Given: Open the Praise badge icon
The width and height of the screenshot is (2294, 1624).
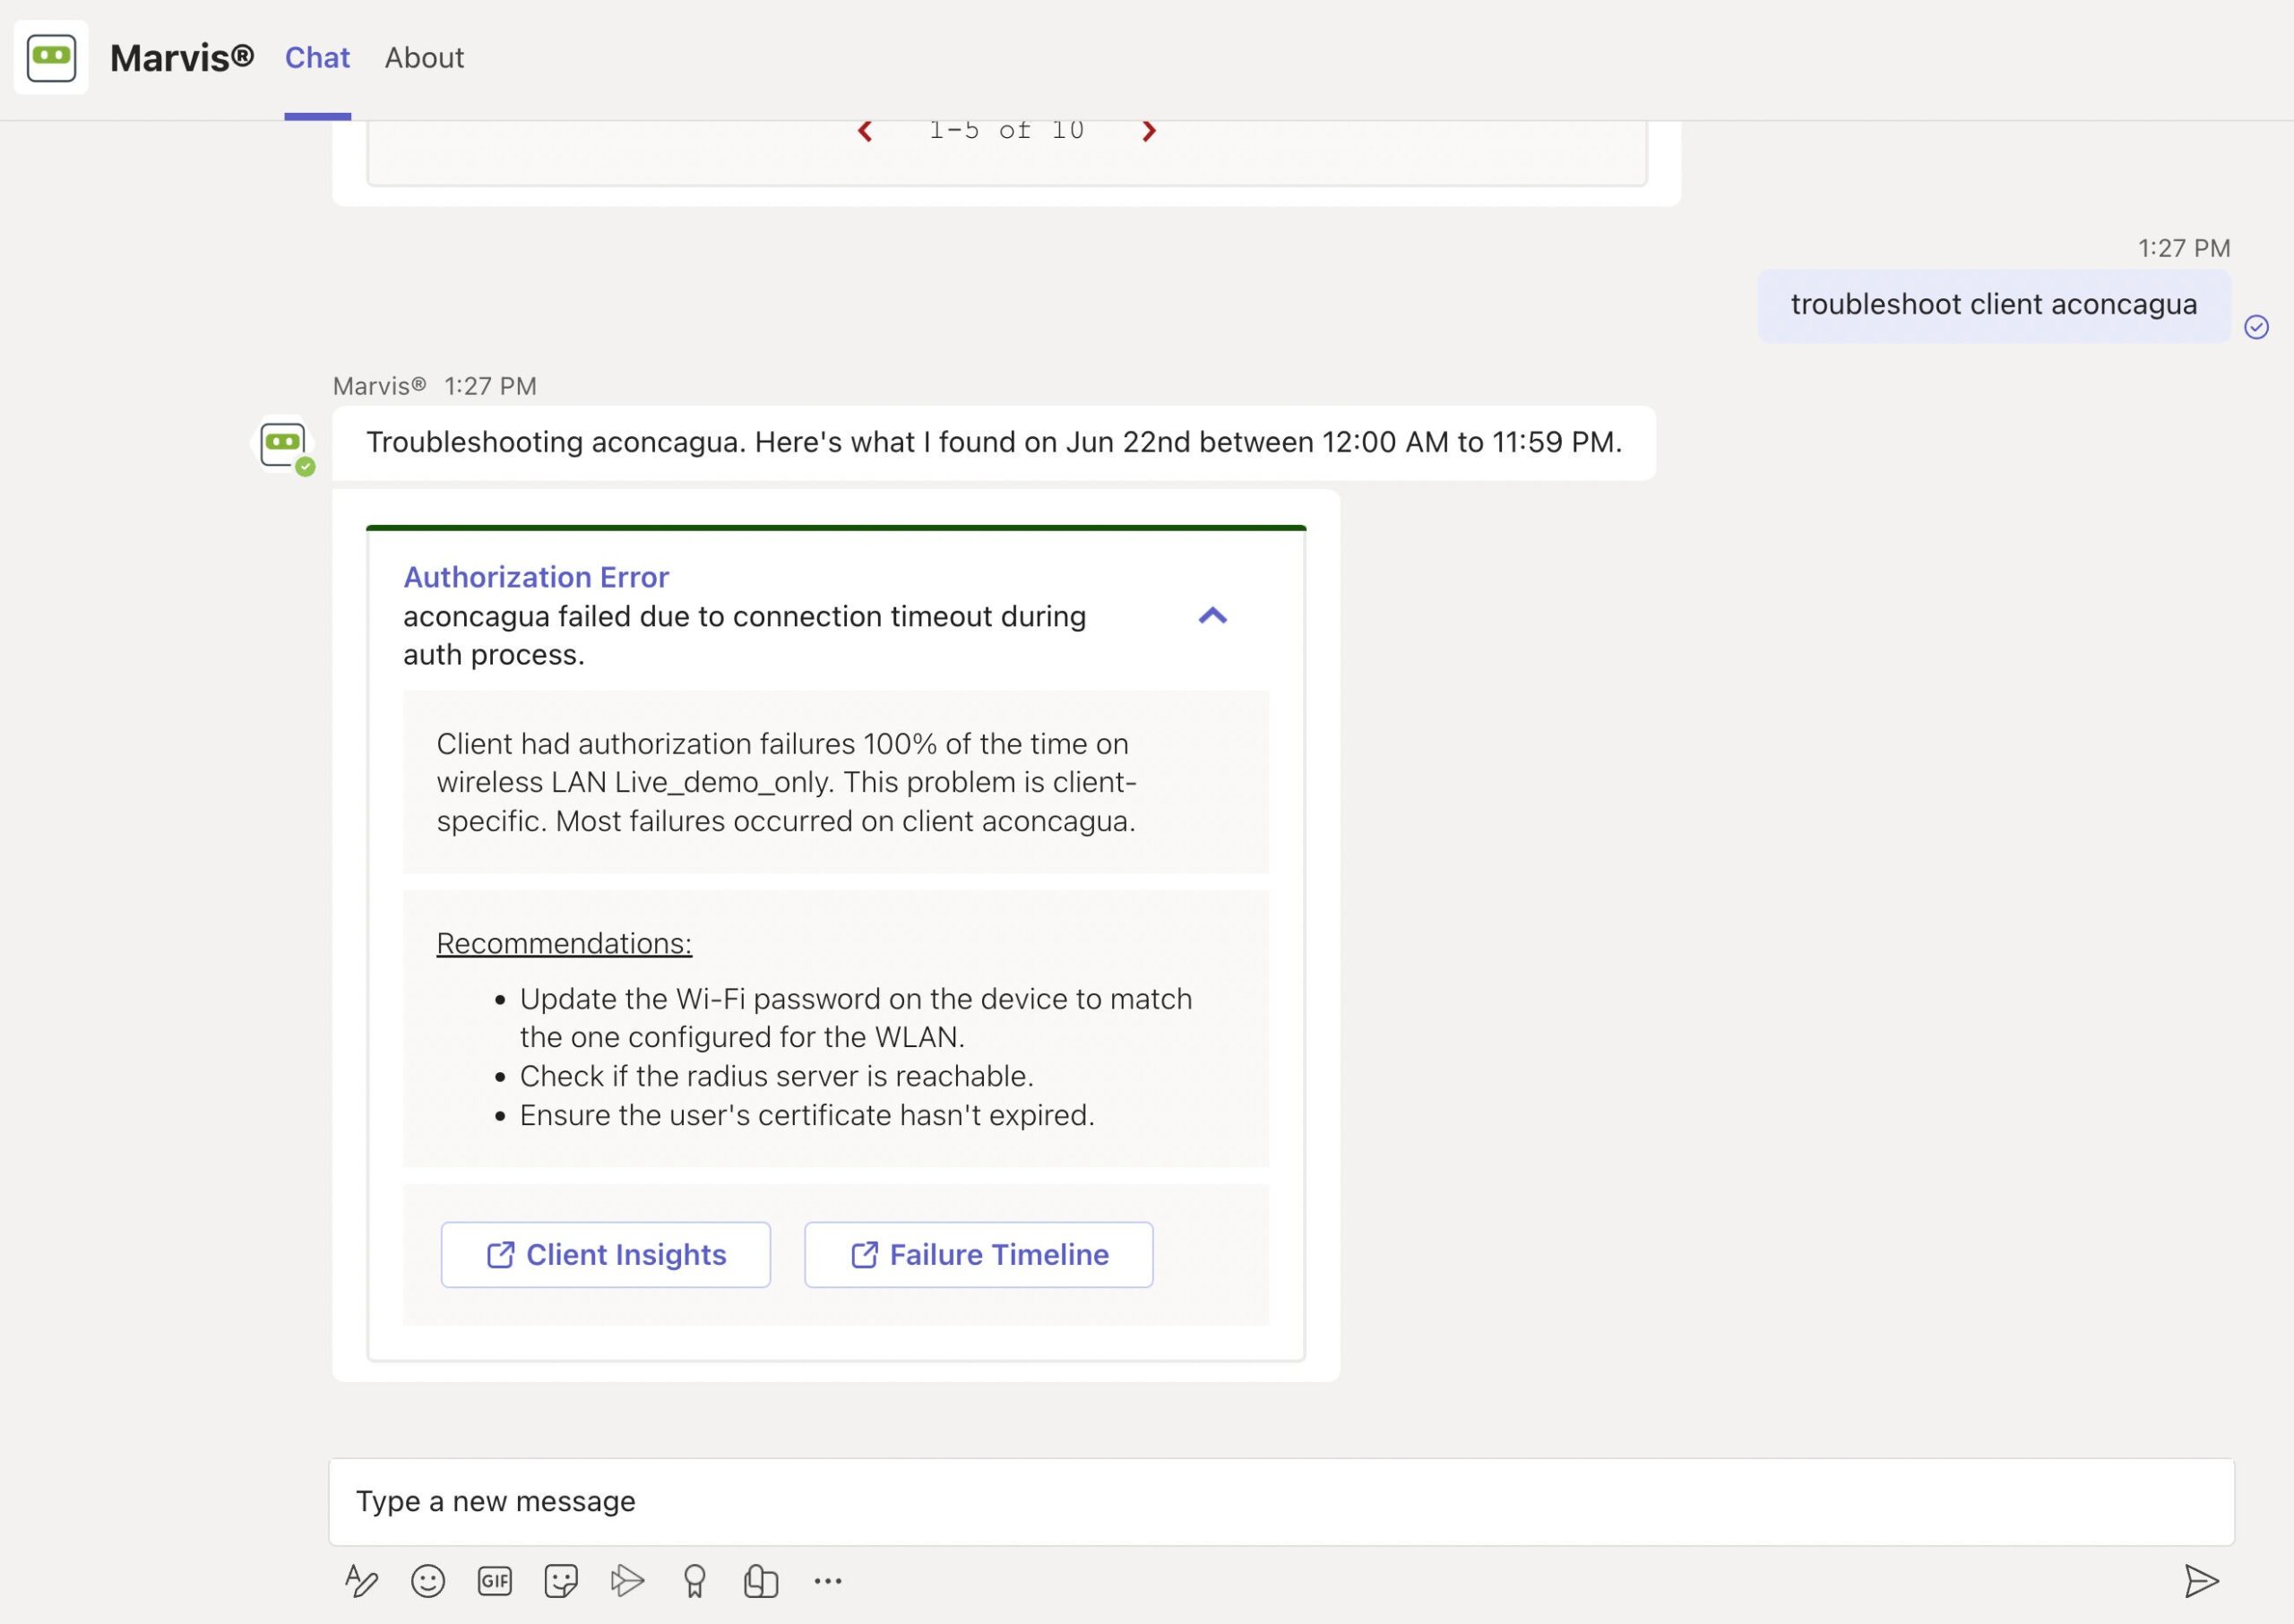Looking at the screenshot, I should tap(694, 1581).
